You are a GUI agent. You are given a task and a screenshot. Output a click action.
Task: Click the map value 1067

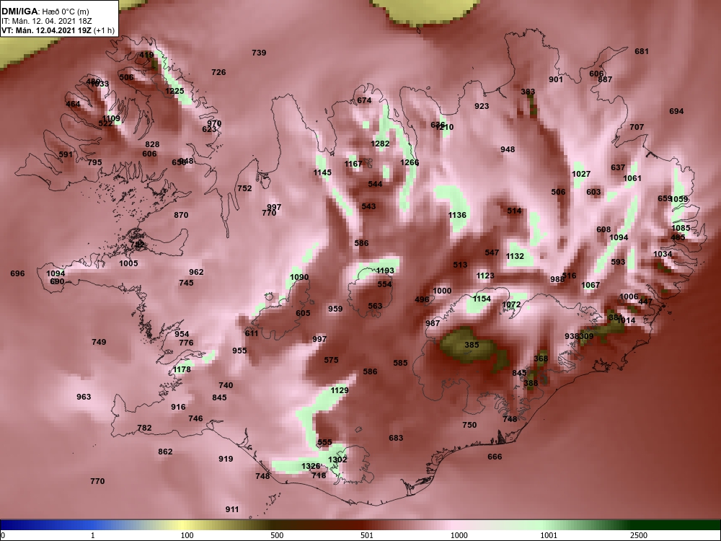(x=590, y=285)
